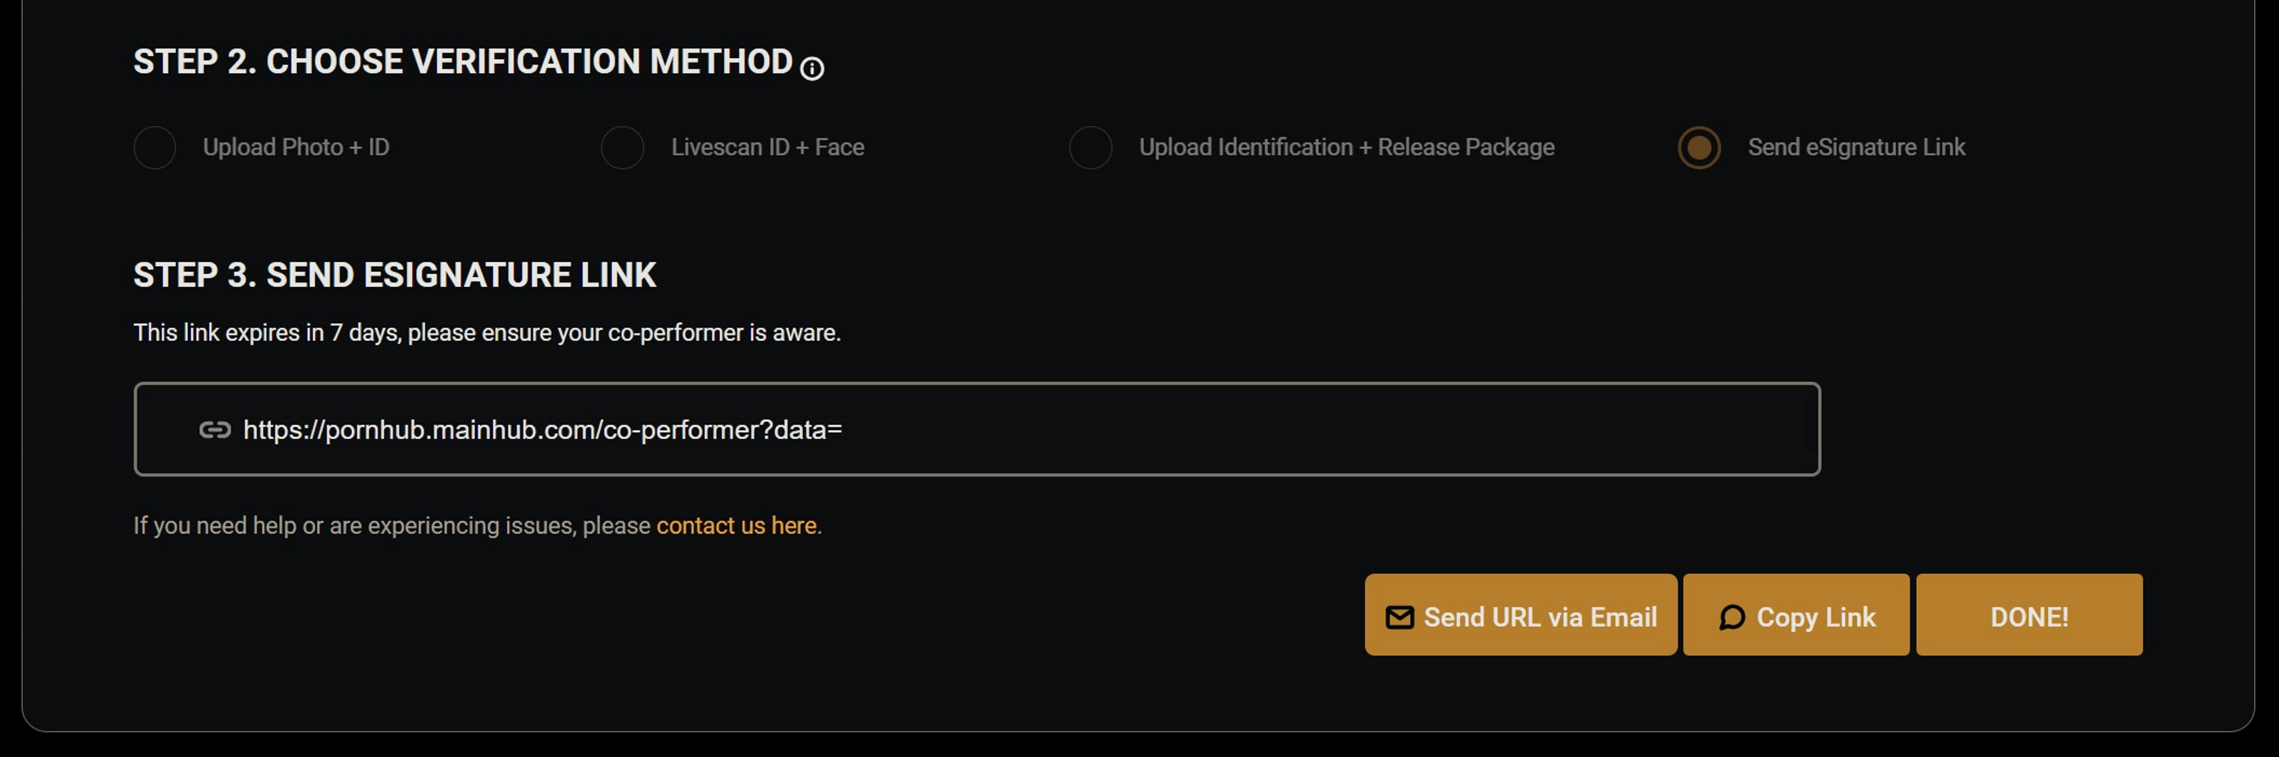Click the chain link icon in URL field
The height and width of the screenshot is (757, 2279).
click(215, 430)
